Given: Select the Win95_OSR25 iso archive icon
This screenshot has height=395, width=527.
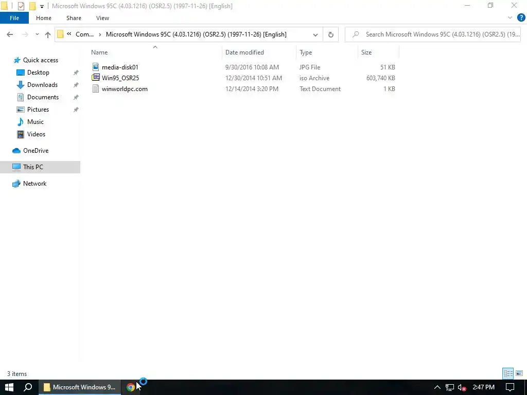Looking at the screenshot, I should [96, 78].
